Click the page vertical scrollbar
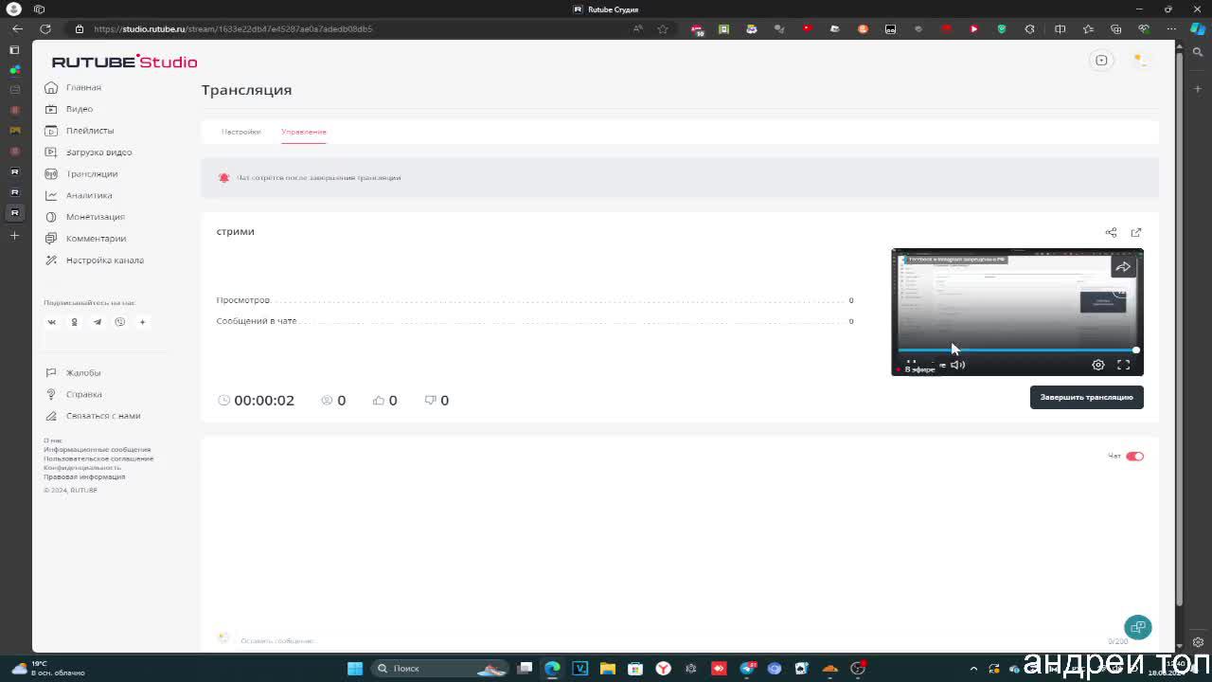Screen dimensions: 1212x682 (x=1179, y=327)
